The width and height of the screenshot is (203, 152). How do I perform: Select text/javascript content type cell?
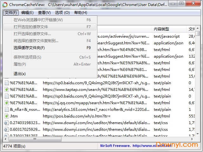pyautogui.click(x=167, y=36)
